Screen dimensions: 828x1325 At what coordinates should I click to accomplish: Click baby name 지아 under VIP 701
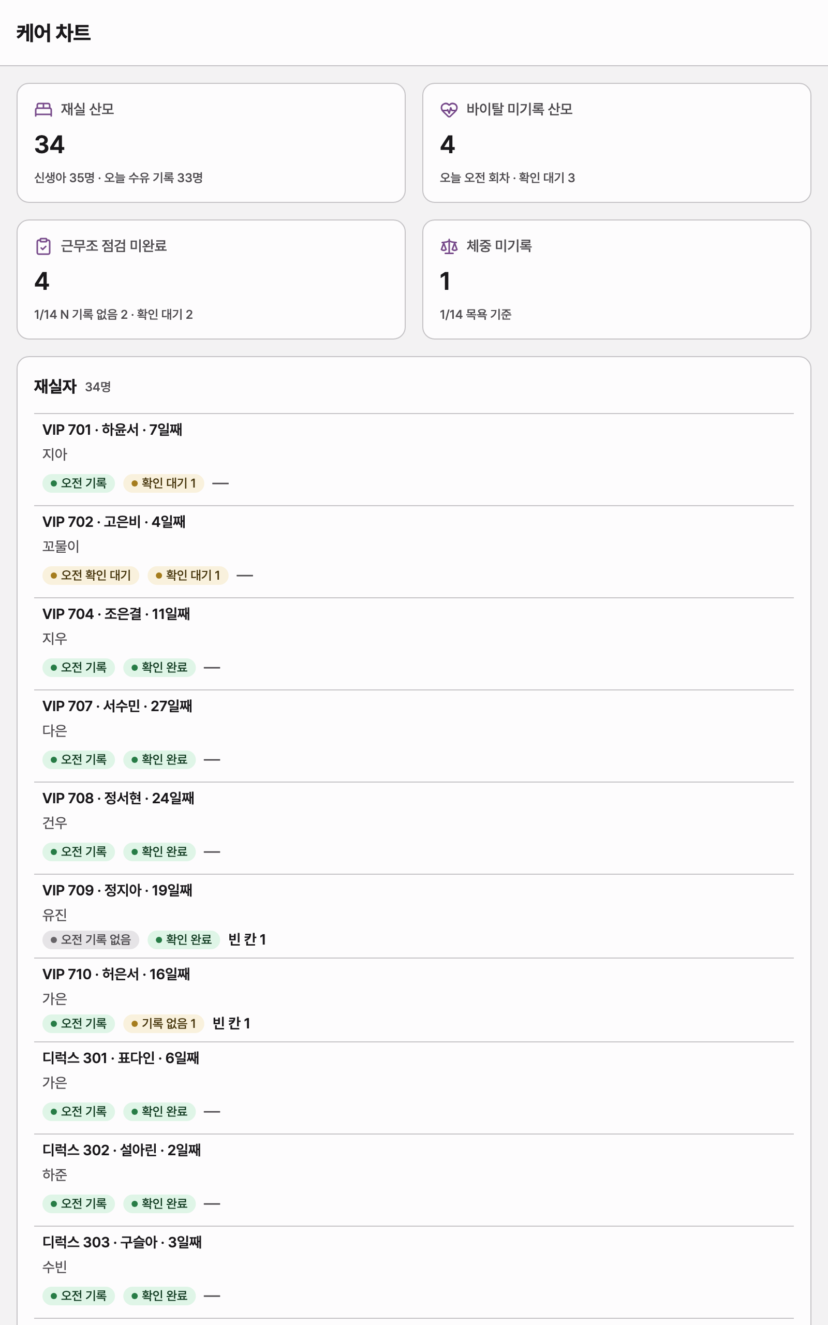pos(55,454)
